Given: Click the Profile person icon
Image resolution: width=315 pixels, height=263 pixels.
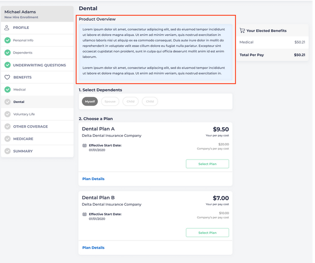Looking at the screenshot, I should click(x=7, y=28).
